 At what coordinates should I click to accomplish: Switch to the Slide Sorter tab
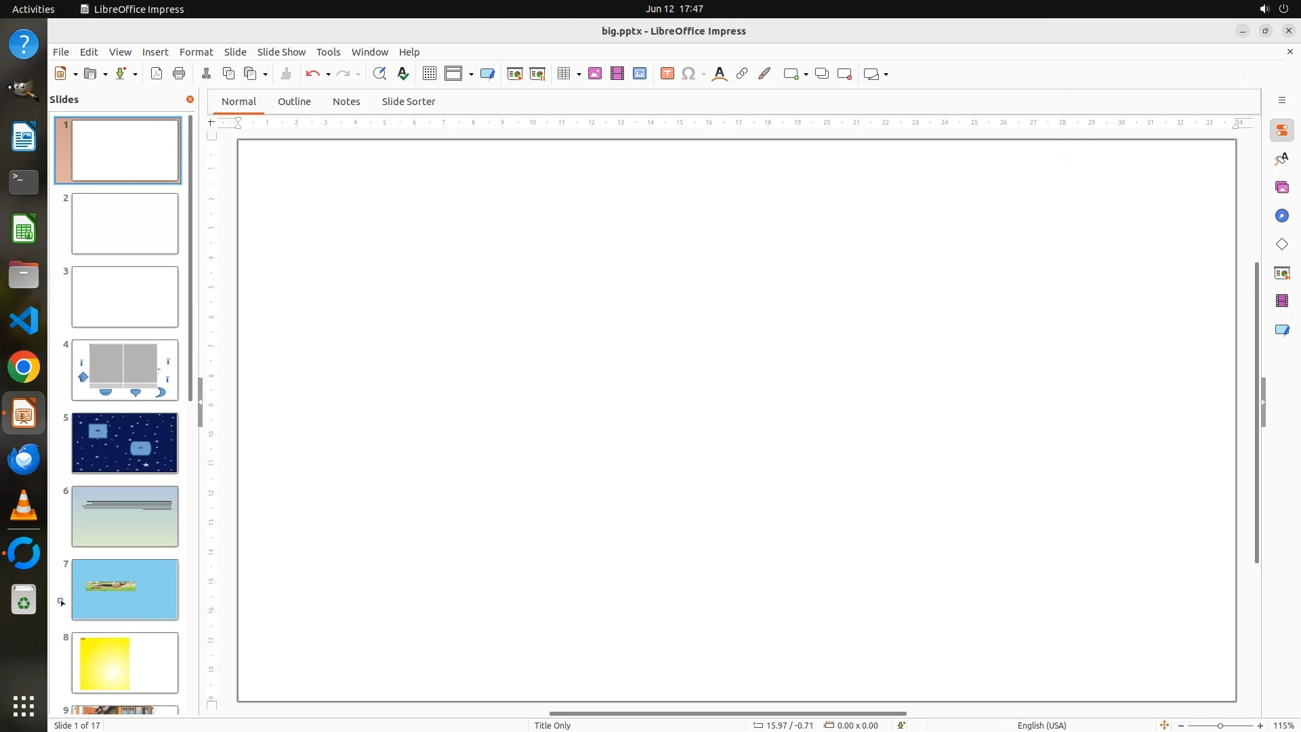click(408, 102)
